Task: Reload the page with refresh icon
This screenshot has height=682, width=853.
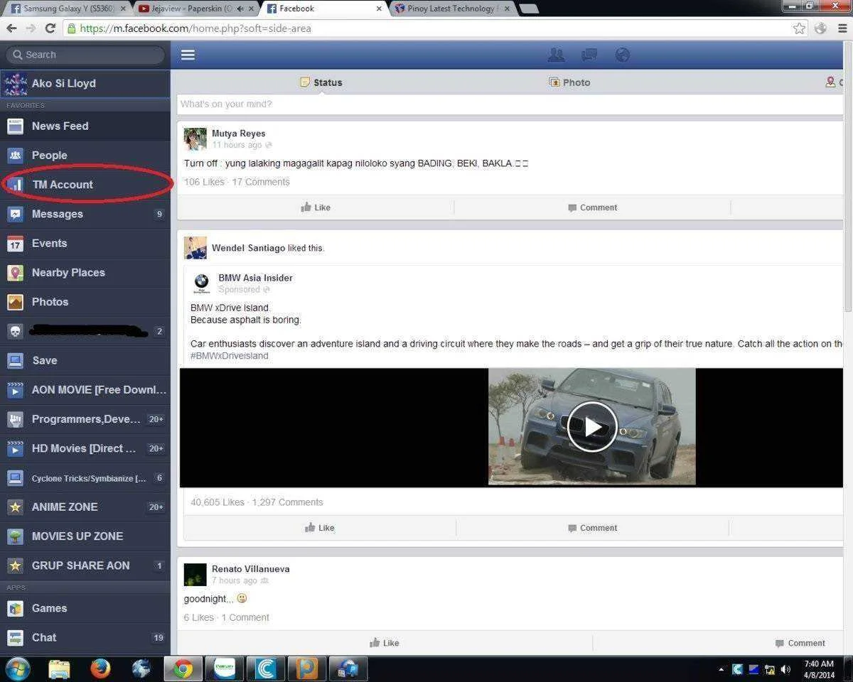Action: pos(50,28)
